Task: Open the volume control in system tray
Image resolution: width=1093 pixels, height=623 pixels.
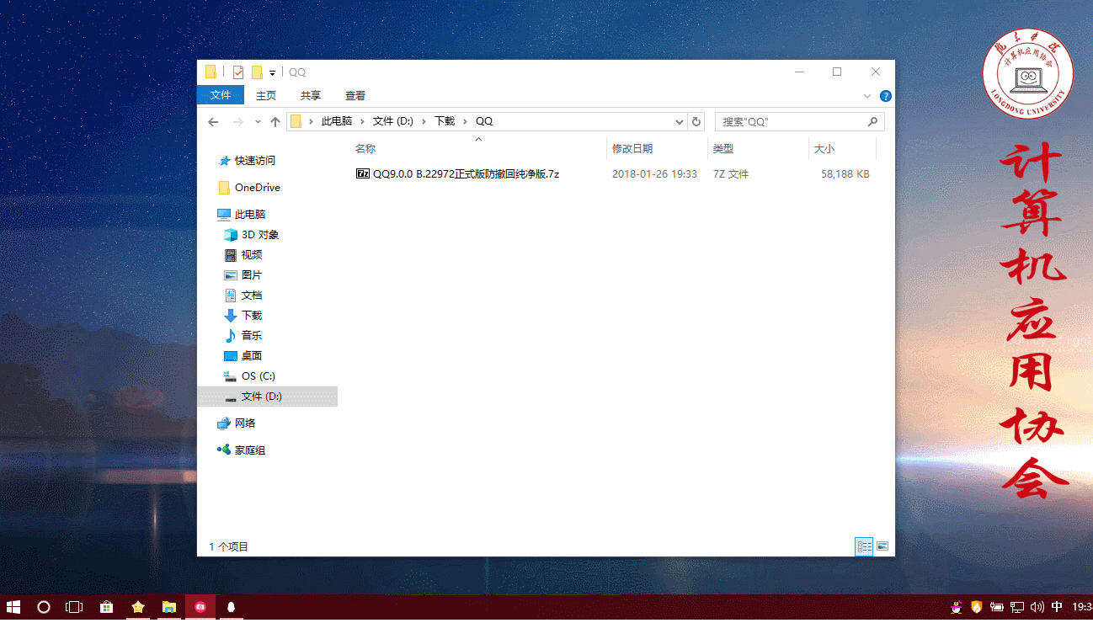Action: coord(1037,607)
